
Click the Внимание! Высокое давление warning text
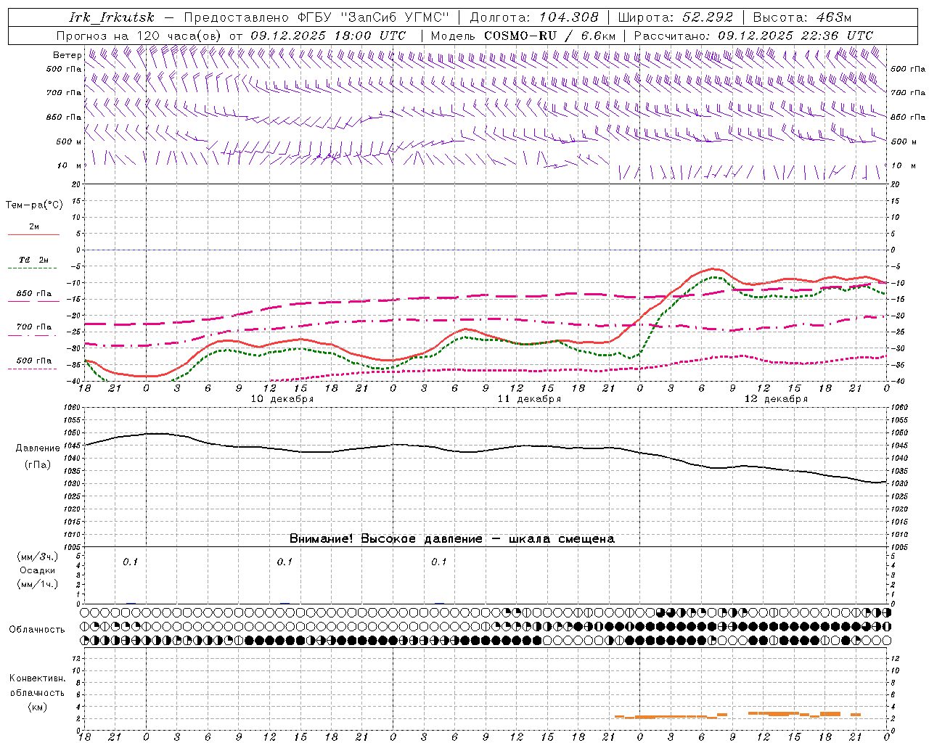[x=452, y=539]
